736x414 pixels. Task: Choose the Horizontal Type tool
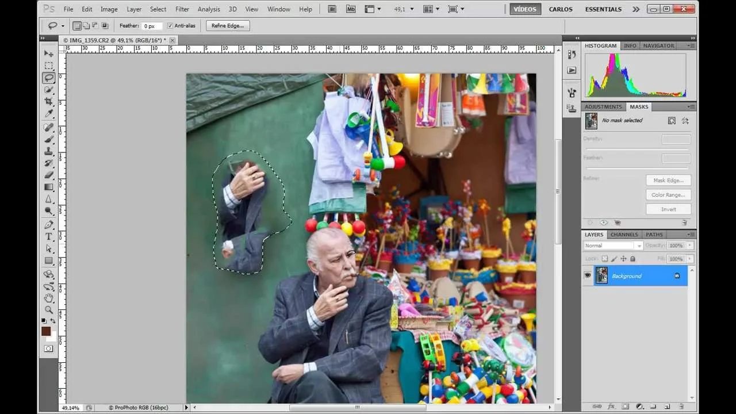[x=49, y=236]
